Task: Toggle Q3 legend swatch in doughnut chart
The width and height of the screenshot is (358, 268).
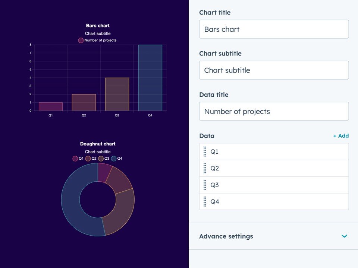Action: pyautogui.click(x=101, y=159)
